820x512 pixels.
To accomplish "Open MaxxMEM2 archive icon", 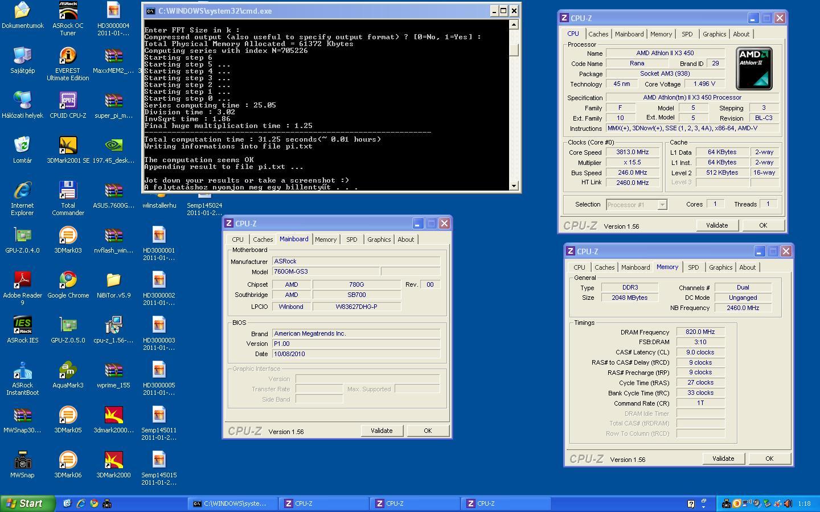I will 113,60.
